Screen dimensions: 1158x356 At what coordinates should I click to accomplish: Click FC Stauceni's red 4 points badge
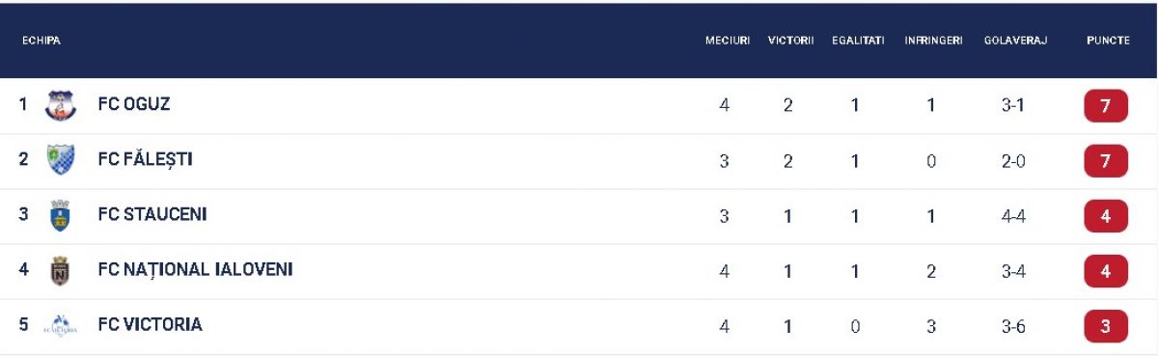click(x=1106, y=216)
